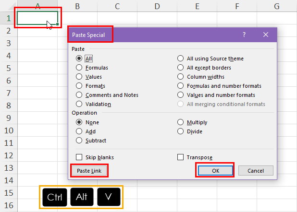297x212 pixels.
Task: Choose Column widths option
Action: tap(180, 77)
